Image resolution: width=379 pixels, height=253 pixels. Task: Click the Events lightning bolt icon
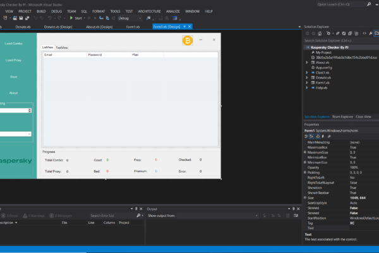pos(323,137)
